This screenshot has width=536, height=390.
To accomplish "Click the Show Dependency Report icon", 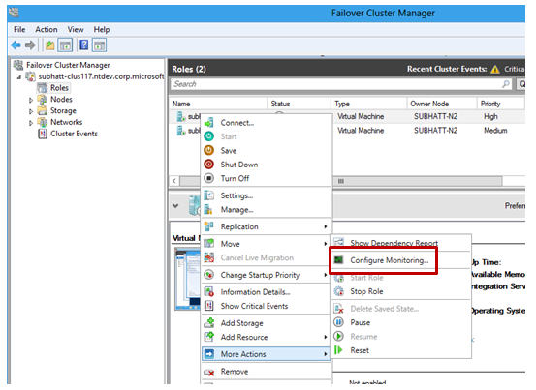I will click(x=339, y=242).
